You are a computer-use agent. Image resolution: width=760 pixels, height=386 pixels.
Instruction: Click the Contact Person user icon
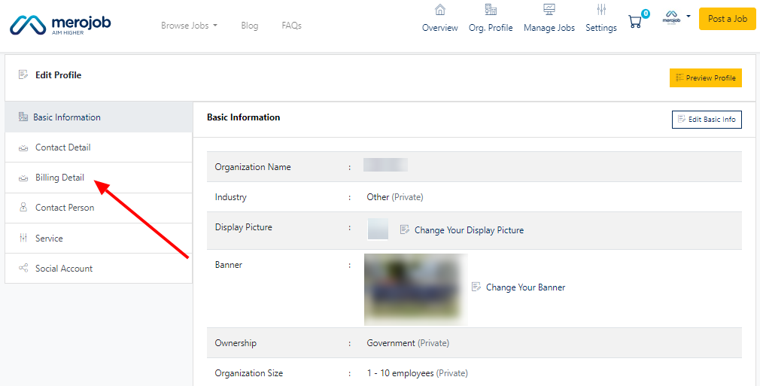[x=23, y=208]
